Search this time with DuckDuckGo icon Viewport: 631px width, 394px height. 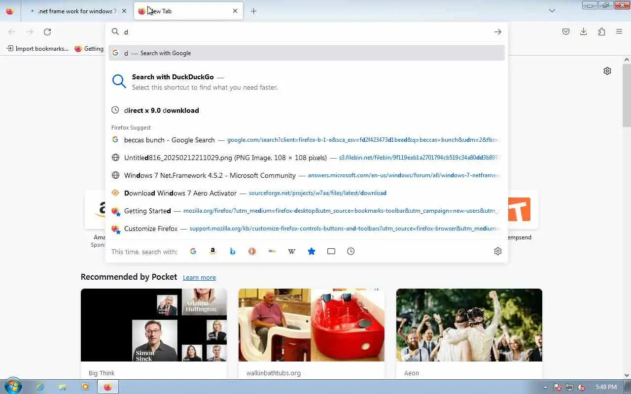252,251
